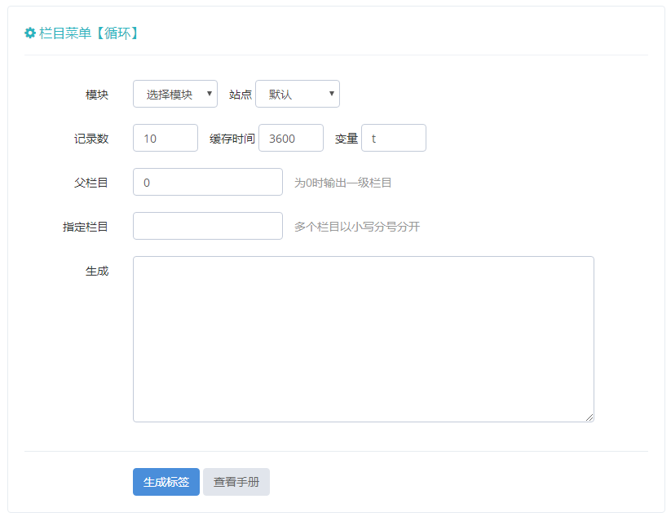Click into the 变量 input field
Screen dimensions: 671x530
tap(393, 138)
